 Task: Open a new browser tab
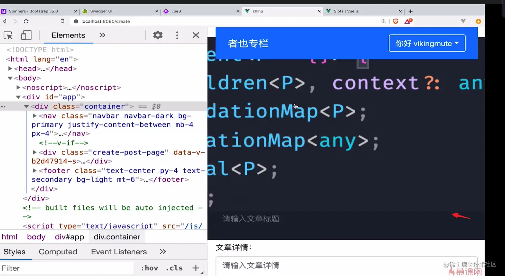click(x=410, y=11)
